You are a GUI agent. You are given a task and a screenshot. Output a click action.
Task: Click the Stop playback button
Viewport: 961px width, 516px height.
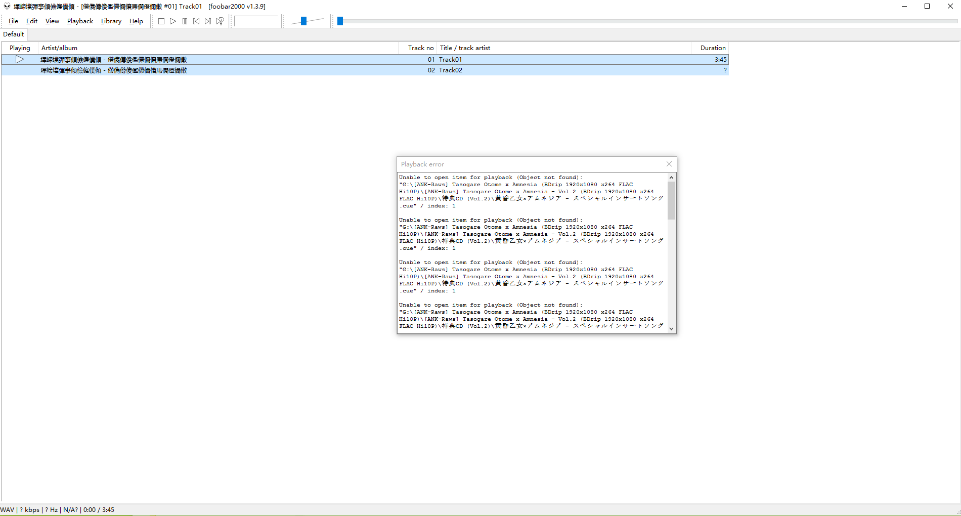point(161,21)
